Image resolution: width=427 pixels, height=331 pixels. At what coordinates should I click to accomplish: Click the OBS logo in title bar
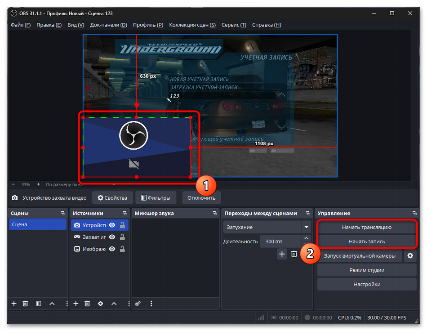click(x=14, y=13)
